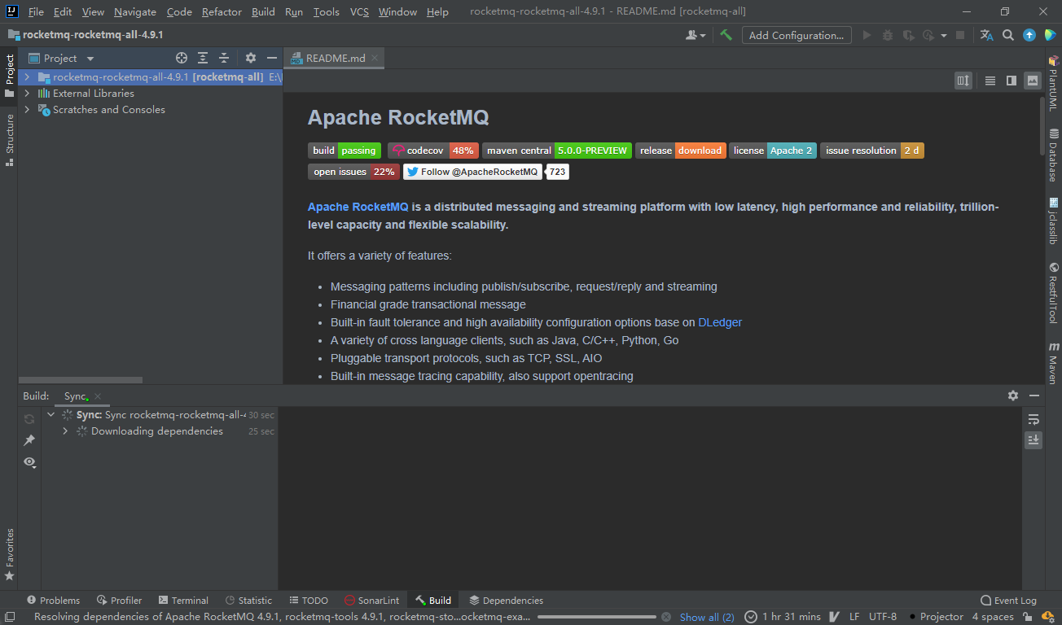Select the README.md editor tab
The image size is (1062, 625).
click(x=334, y=58)
